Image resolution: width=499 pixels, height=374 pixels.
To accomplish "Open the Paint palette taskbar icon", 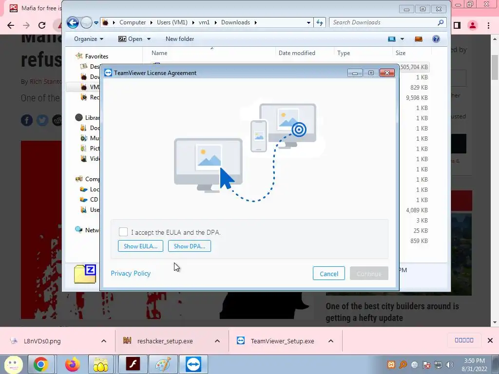I will (163, 364).
